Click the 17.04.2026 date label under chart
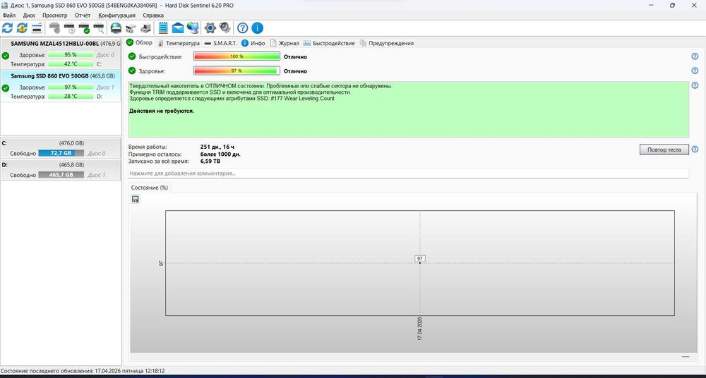Screen dimensions: 706x378 point(419,329)
